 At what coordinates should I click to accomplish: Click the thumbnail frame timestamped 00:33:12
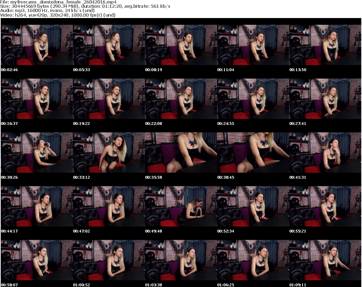pos(109,153)
